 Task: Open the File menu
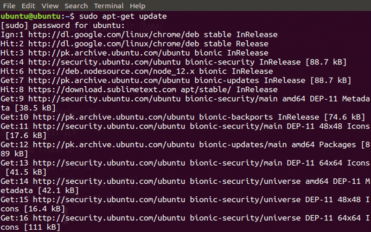tap(9, 6)
